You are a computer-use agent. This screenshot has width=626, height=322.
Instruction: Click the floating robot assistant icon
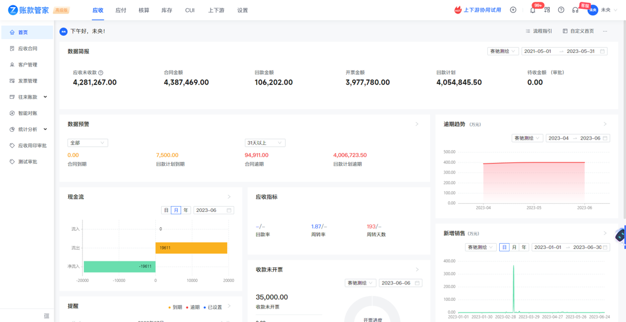coord(621,235)
